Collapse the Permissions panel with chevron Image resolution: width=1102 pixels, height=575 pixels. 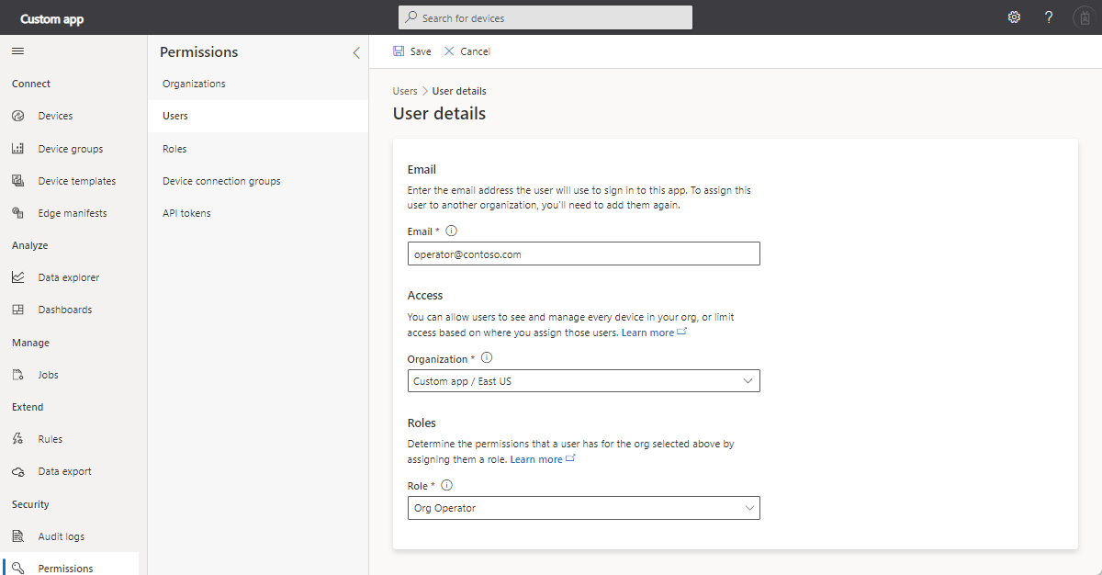pos(356,52)
